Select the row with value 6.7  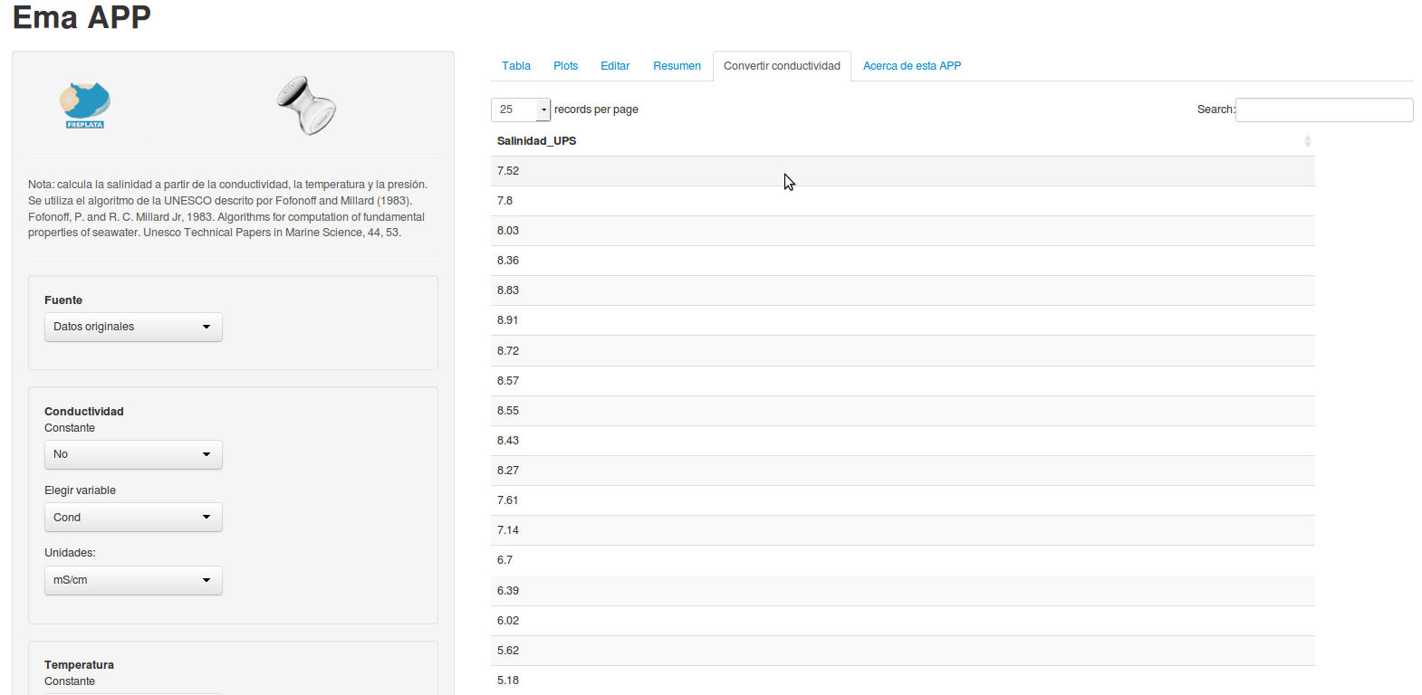pos(903,560)
